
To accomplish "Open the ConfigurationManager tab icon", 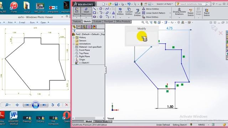I will 84,27.
